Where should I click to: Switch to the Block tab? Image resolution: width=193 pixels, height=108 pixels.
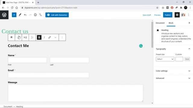tap(171, 23)
